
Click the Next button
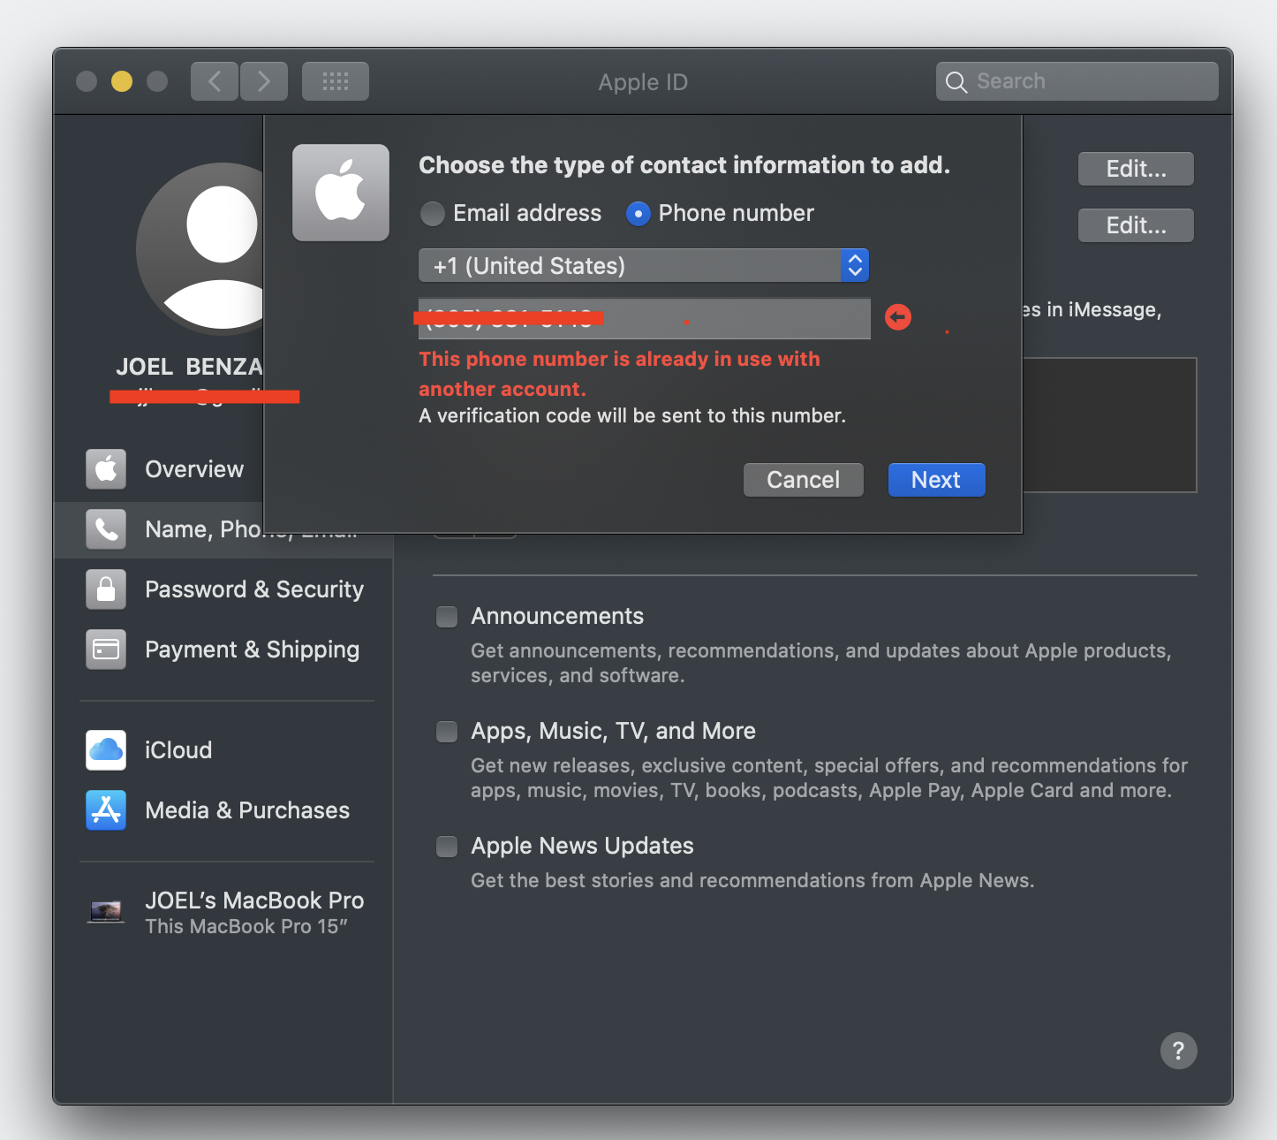[x=936, y=479]
